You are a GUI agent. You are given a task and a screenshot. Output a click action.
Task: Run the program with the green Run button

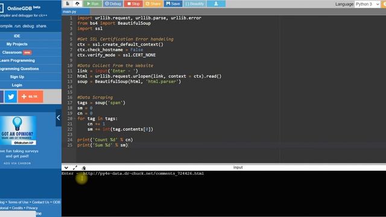pyautogui.click(x=92, y=4)
